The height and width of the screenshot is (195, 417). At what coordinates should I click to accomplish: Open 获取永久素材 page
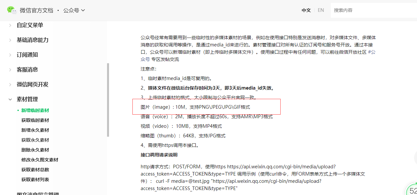[x=35, y=140]
